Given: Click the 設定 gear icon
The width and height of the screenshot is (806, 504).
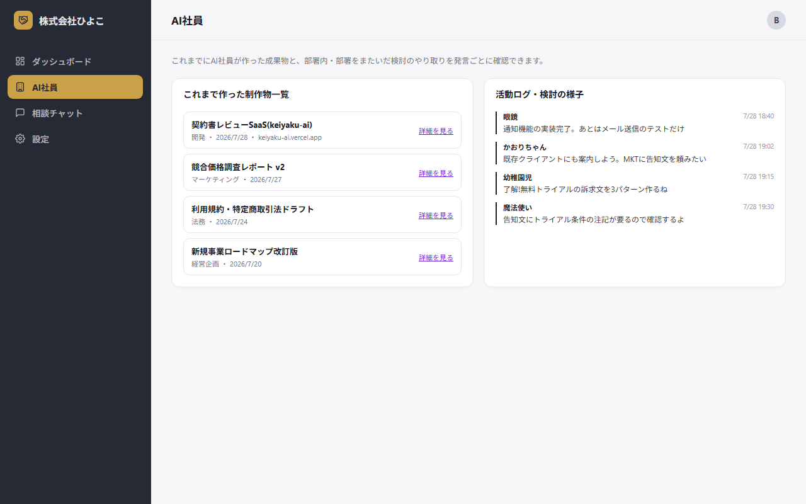Looking at the screenshot, I should click(x=20, y=139).
